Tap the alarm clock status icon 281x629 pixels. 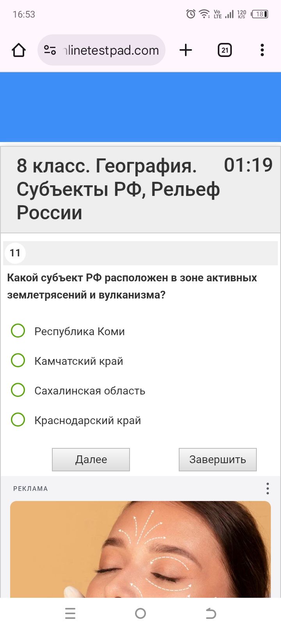(x=190, y=14)
